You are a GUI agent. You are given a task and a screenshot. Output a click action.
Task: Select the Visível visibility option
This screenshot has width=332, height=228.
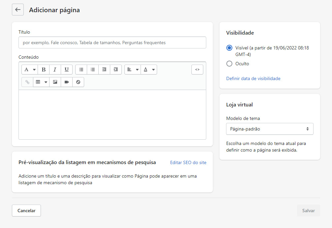[x=229, y=48]
